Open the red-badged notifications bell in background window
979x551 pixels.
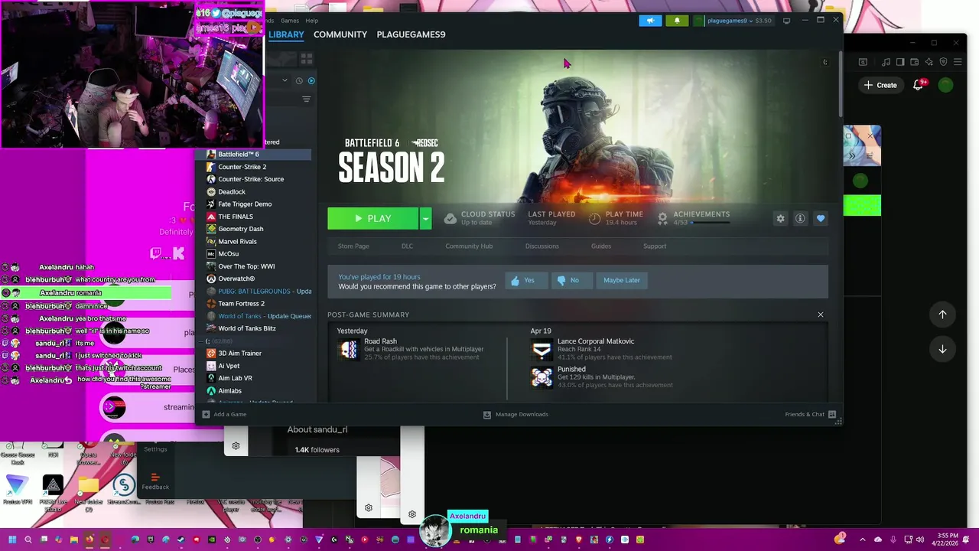pyautogui.click(x=919, y=85)
